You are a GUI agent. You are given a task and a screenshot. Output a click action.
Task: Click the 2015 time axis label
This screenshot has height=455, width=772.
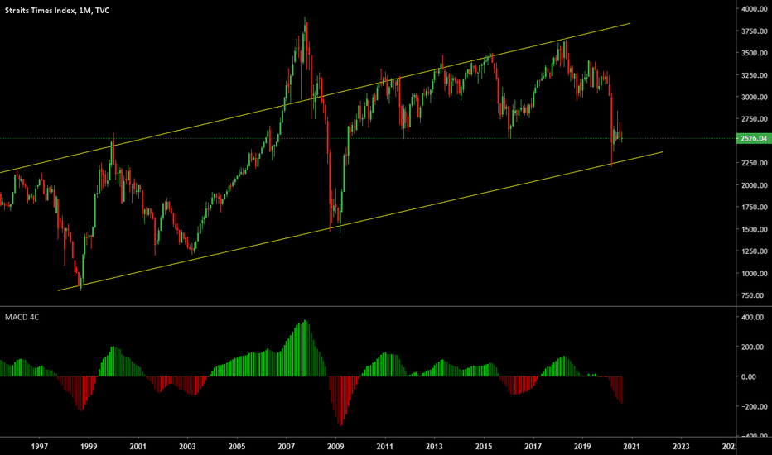pyautogui.click(x=484, y=447)
